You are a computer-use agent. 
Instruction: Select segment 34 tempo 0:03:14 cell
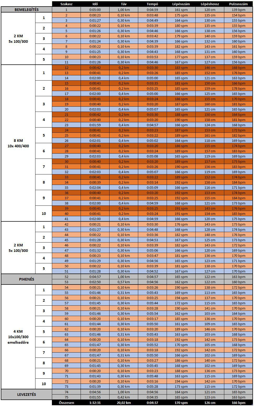[152, 182]
